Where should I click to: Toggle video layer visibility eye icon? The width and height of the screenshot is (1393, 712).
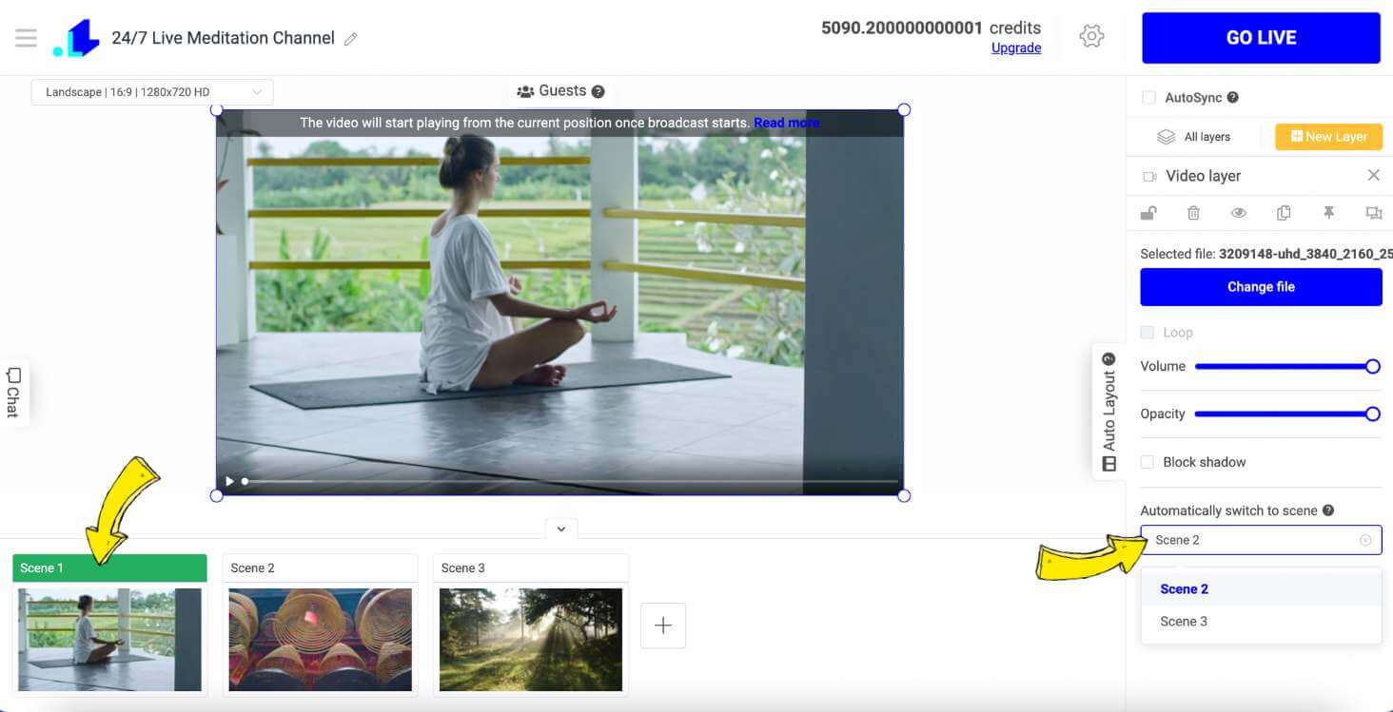click(1238, 213)
